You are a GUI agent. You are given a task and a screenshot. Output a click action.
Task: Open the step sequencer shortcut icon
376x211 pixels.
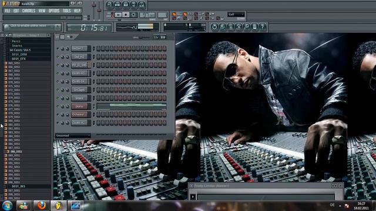(x=117, y=4)
